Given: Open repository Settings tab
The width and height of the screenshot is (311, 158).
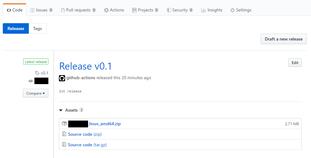Looking at the screenshot, I should point(241,10).
